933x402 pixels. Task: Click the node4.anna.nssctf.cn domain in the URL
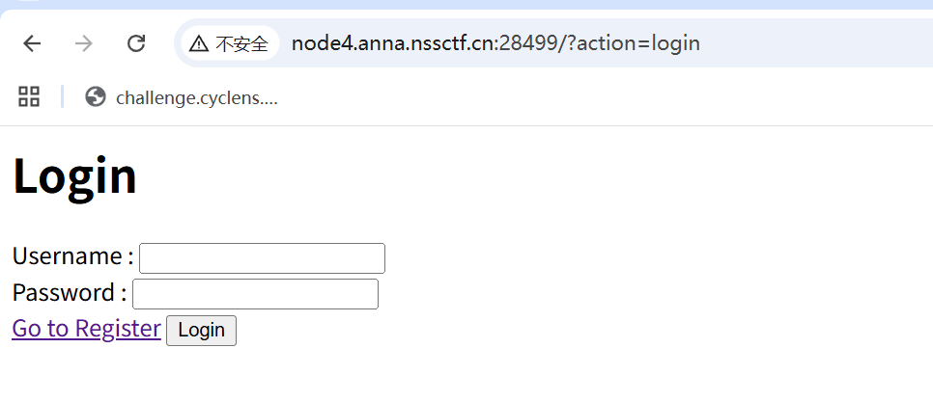pos(393,43)
